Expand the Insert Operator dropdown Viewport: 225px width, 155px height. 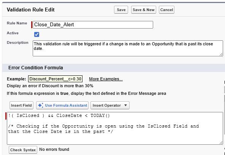tap(110, 105)
